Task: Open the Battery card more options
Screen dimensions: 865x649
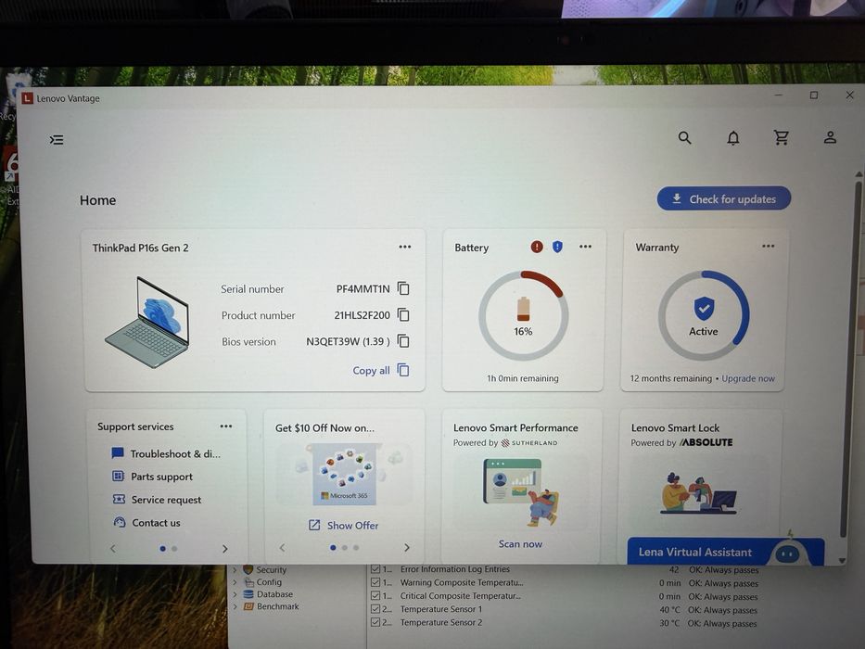Action: (585, 247)
